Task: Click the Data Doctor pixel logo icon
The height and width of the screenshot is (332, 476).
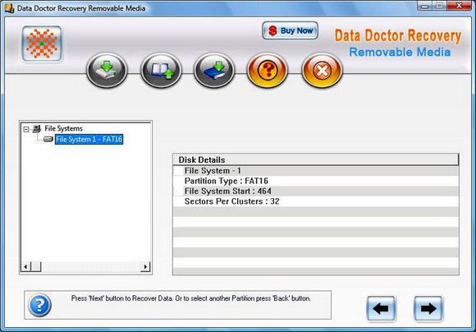Action: coord(42,44)
